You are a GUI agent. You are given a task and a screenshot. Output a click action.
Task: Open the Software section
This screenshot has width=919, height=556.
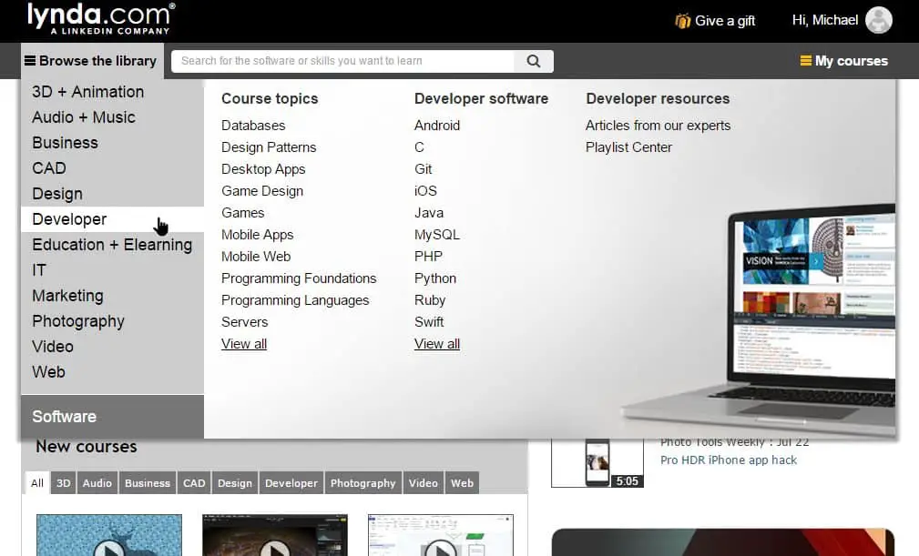tap(113, 416)
